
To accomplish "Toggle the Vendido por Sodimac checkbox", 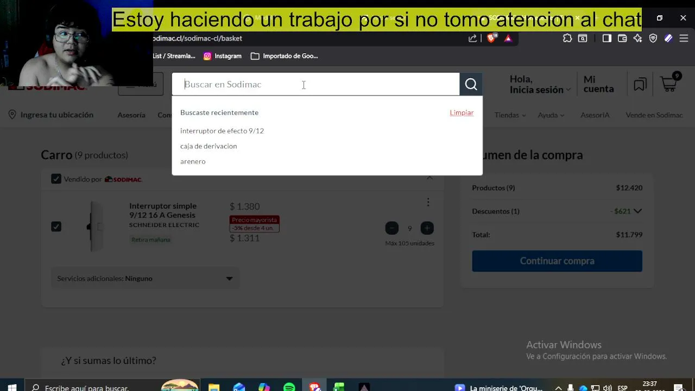I will point(56,179).
